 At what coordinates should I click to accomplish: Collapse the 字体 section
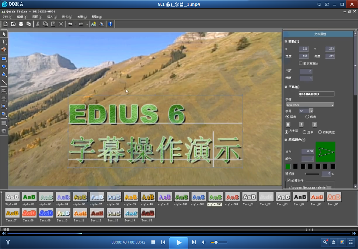click(286, 87)
